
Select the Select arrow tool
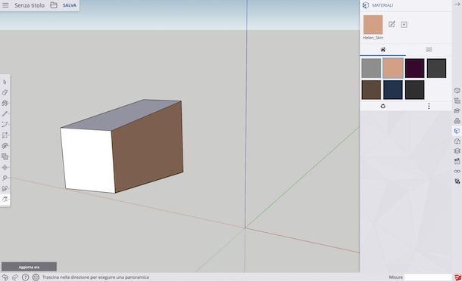(x=5, y=82)
